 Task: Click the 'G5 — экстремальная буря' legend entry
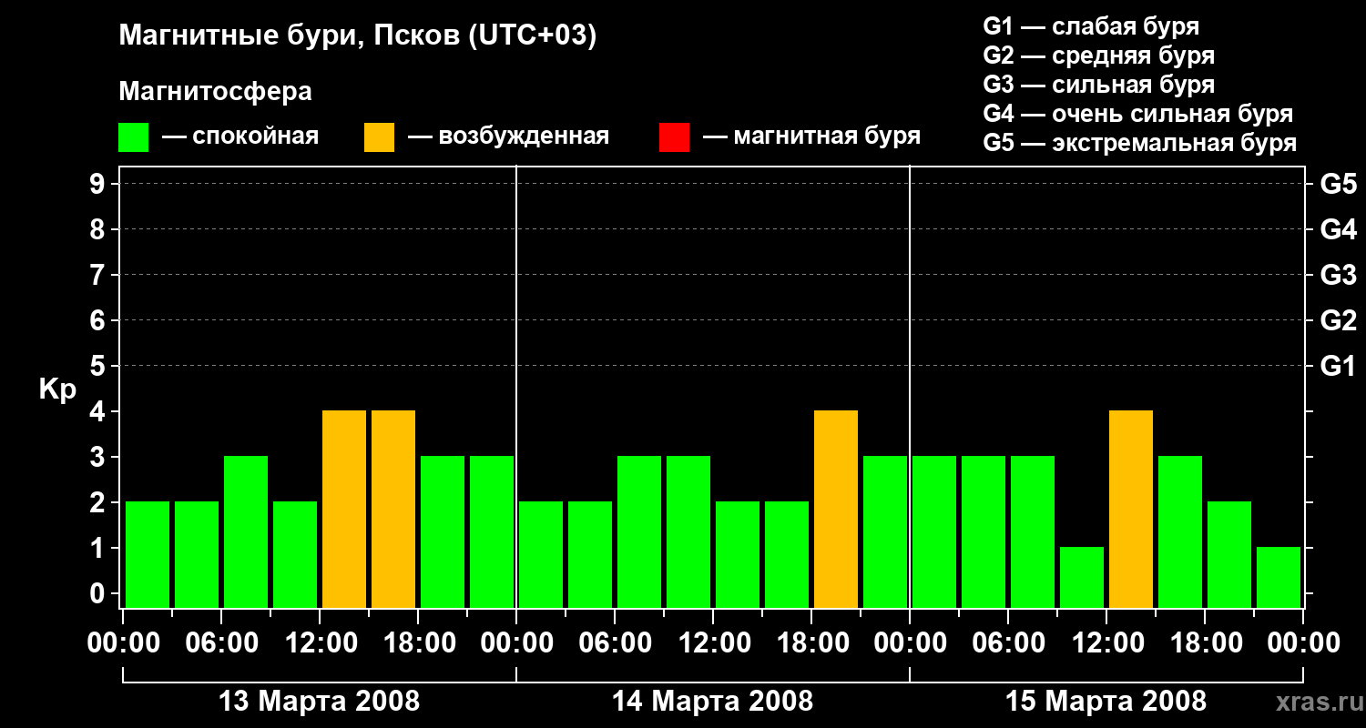1139,143
